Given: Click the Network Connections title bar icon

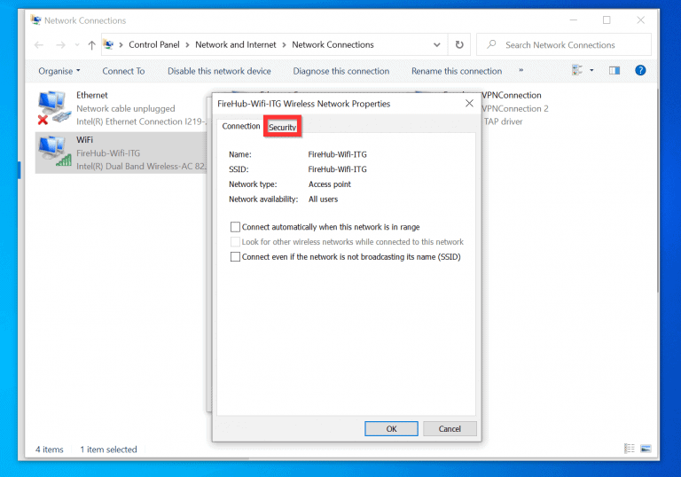Looking at the screenshot, I should coord(35,20).
